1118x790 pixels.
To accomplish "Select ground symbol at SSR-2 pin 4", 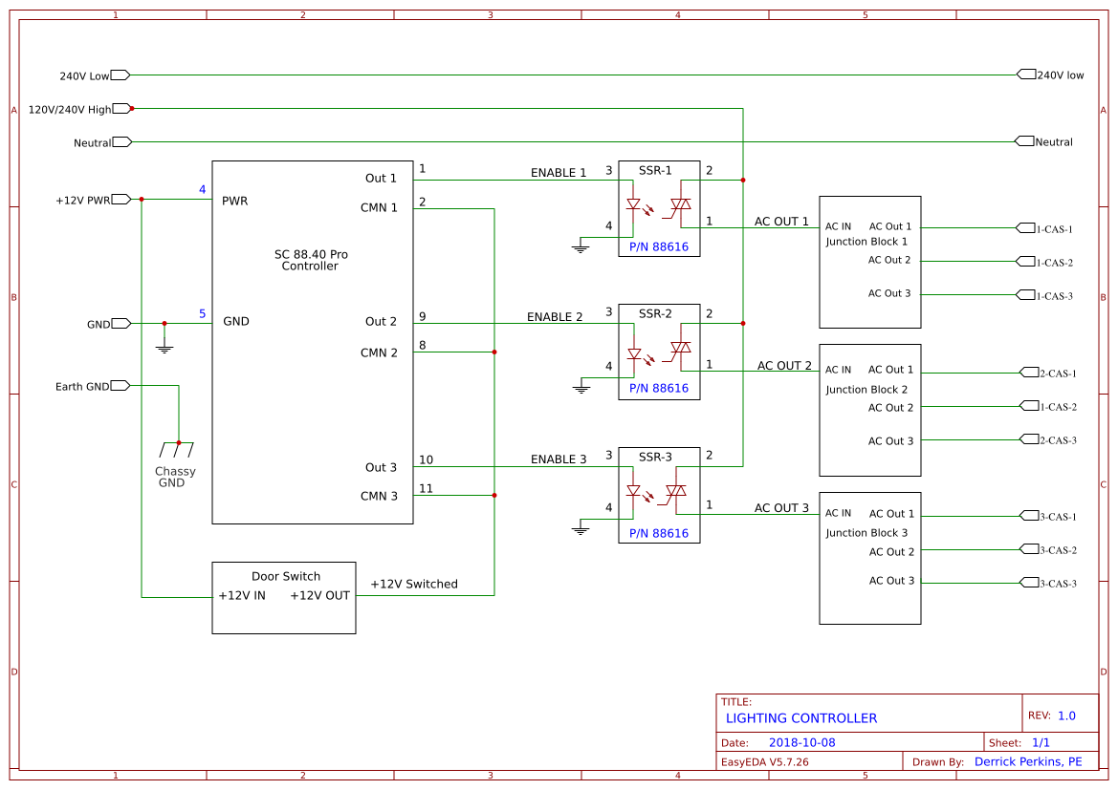I will click(581, 388).
